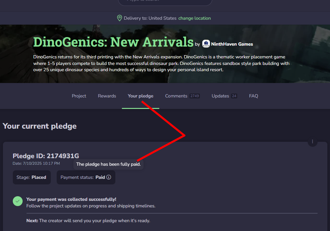This screenshot has width=330, height=231.
Task: Click the Stage: Placed status chip
Action: pos(31,177)
